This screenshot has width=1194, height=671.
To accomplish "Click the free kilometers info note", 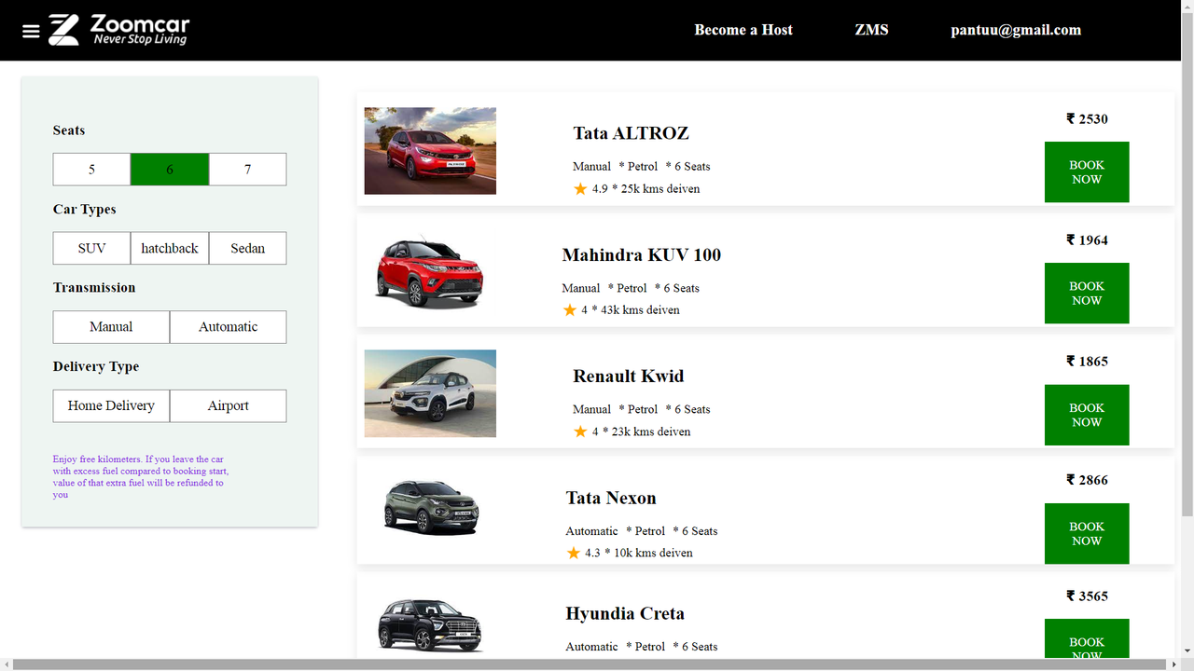I will coord(139,477).
